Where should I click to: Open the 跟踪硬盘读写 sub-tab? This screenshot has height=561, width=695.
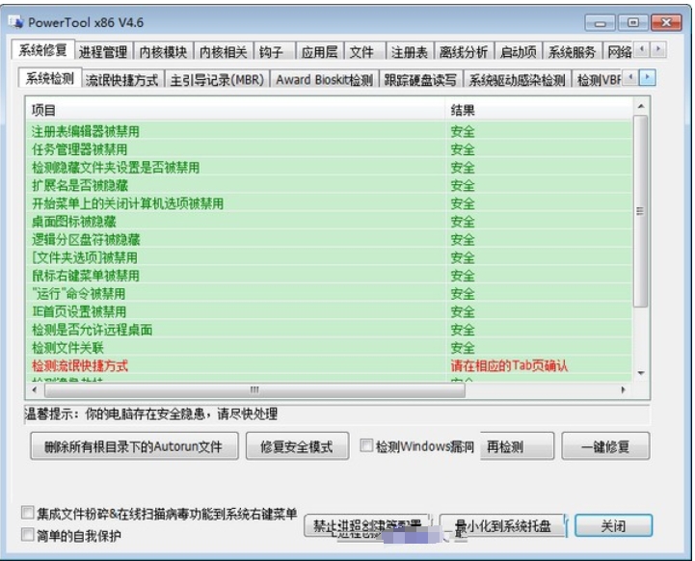420,80
